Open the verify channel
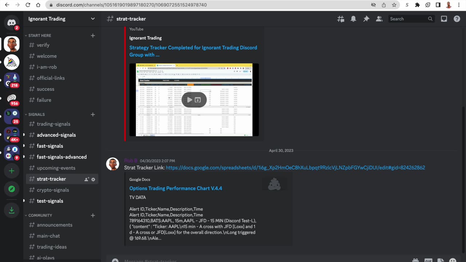Screen dimensions: 466x262 pos(62,45)
